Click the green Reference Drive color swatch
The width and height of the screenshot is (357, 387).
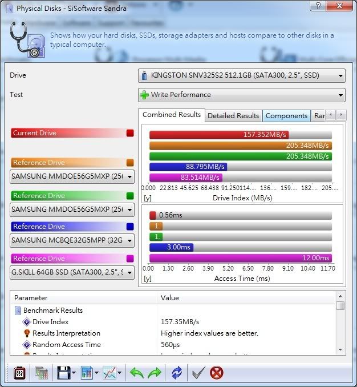pyautogui.click(x=130, y=196)
